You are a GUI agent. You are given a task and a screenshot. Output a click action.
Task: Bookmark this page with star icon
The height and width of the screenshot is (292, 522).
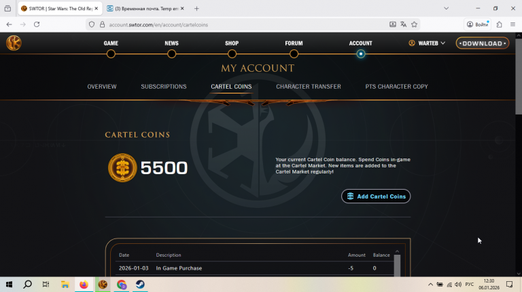pyautogui.click(x=414, y=24)
